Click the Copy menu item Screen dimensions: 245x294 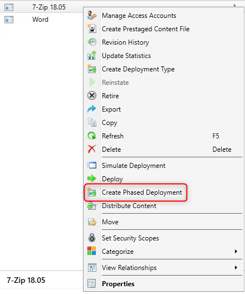[110, 123]
